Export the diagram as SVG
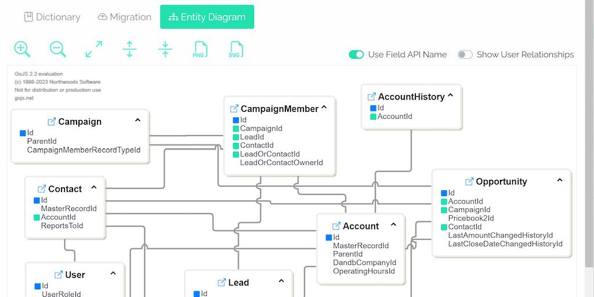594x297 pixels. (235, 49)
